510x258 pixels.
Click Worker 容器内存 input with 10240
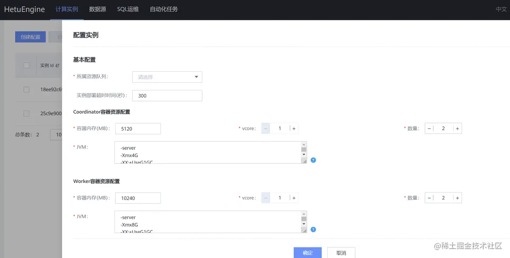[x=138, y=198]
